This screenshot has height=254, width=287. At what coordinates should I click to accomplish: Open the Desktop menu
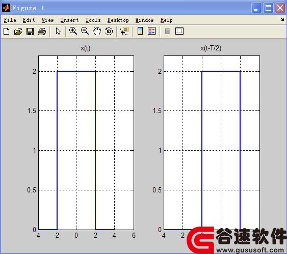pos(118,20)
